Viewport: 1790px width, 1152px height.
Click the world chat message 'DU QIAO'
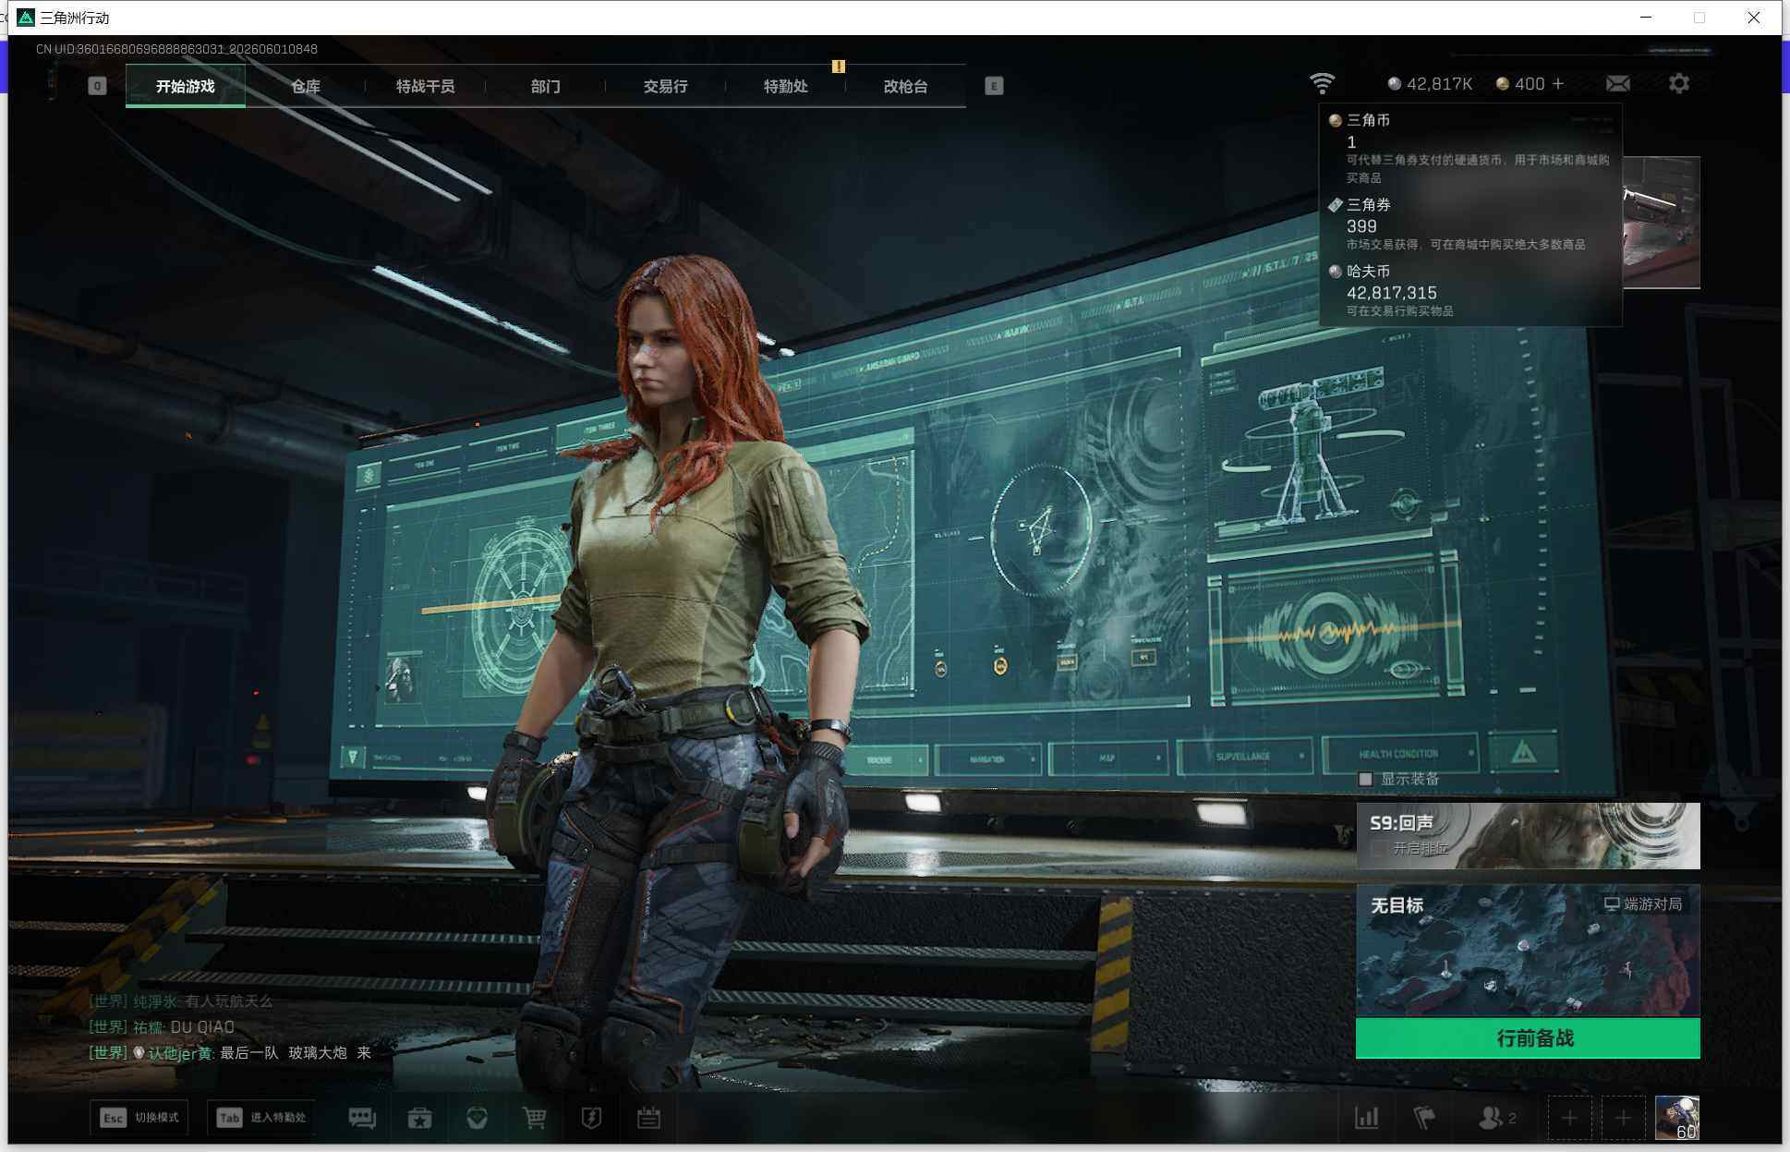162,1026
